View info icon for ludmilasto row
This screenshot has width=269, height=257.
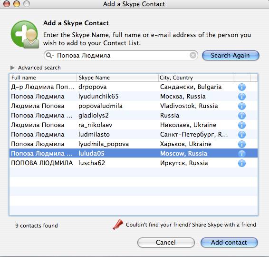(x=242, y=135)
